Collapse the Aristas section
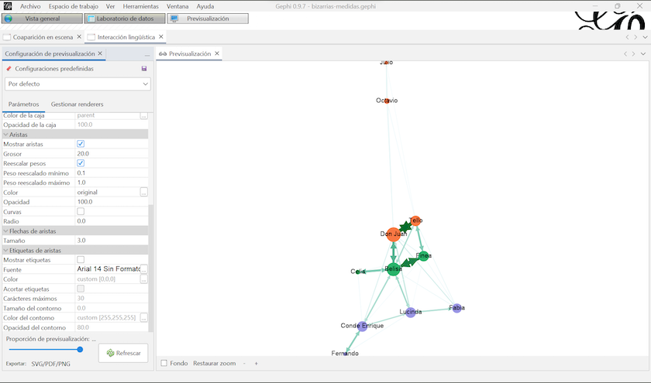Viewport: 651px width, 383px height. click(x=5, y=134)
